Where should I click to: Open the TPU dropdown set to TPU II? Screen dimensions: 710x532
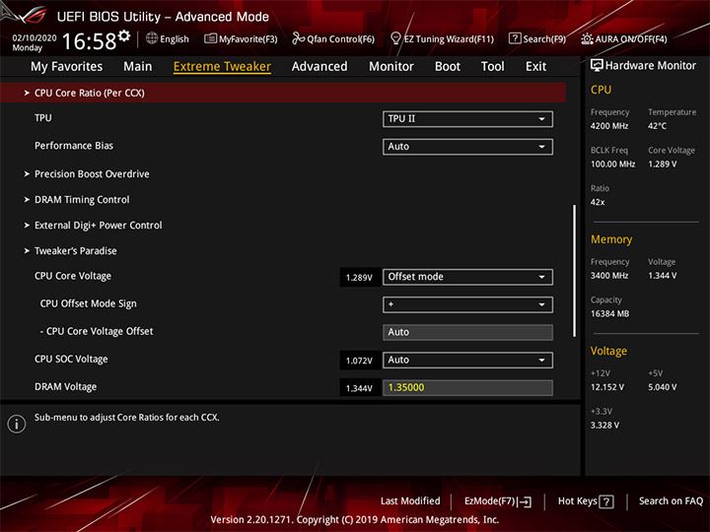click(467, 119)
